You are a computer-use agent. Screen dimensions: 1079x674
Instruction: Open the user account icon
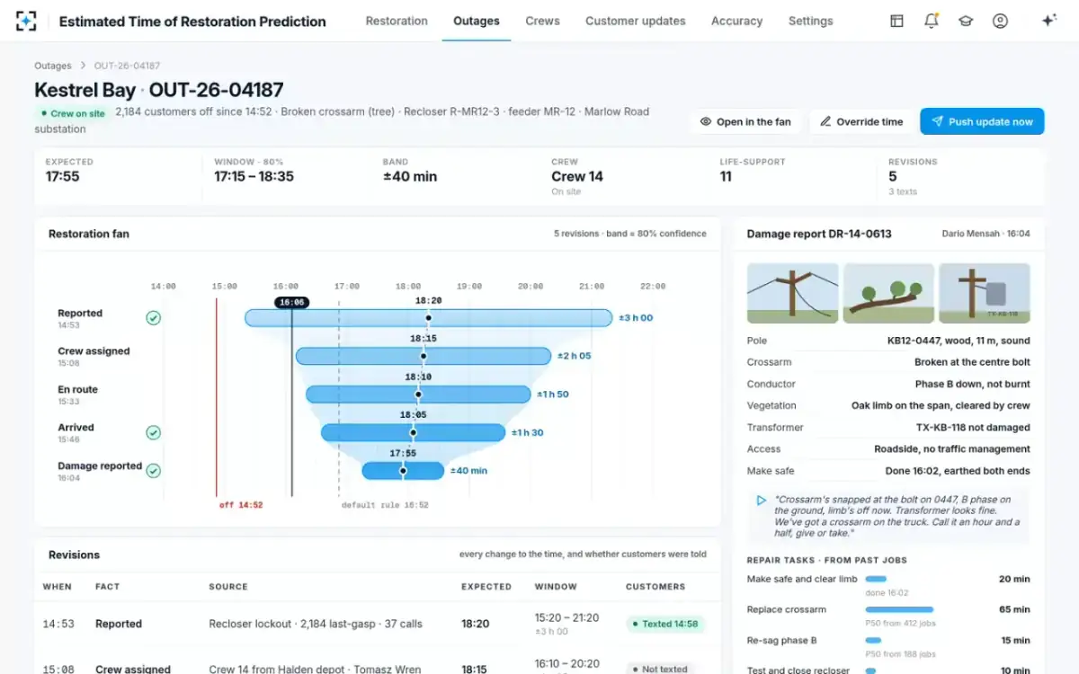1000,21
